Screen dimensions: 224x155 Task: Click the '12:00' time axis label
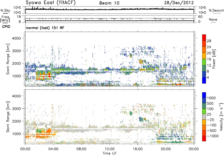pos(109,149)
